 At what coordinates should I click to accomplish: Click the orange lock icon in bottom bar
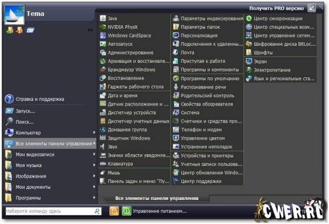click(x=114, y=211)
